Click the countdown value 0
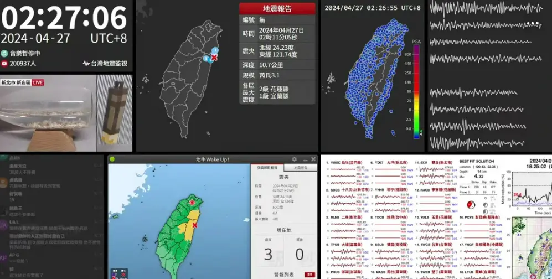The height and width of the screenshot is (279, 552). [x=300, y=255]
